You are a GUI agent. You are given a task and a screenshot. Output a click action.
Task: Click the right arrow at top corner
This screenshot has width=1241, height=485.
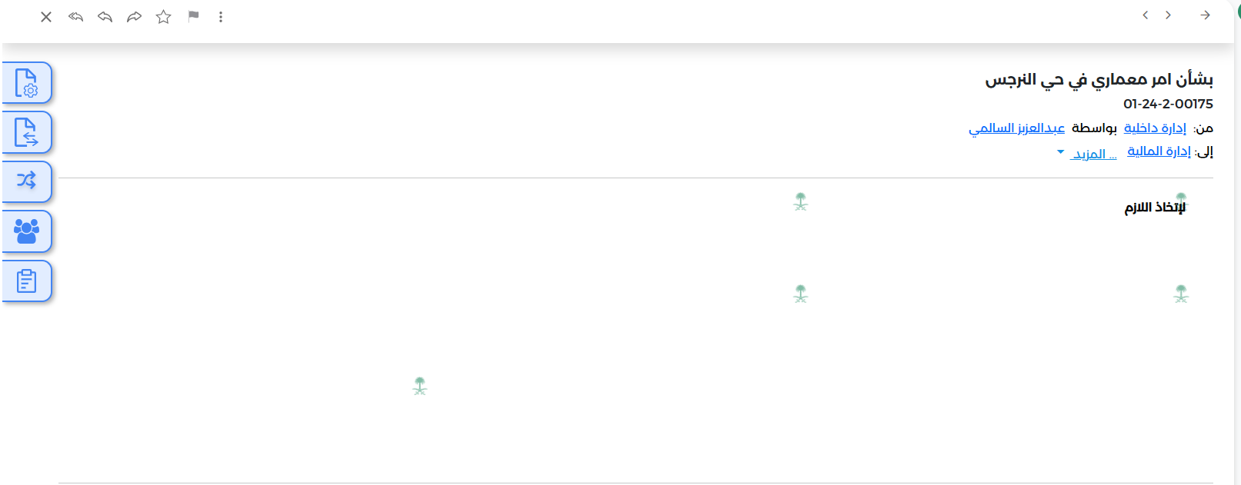click(x=1205, y=15)
